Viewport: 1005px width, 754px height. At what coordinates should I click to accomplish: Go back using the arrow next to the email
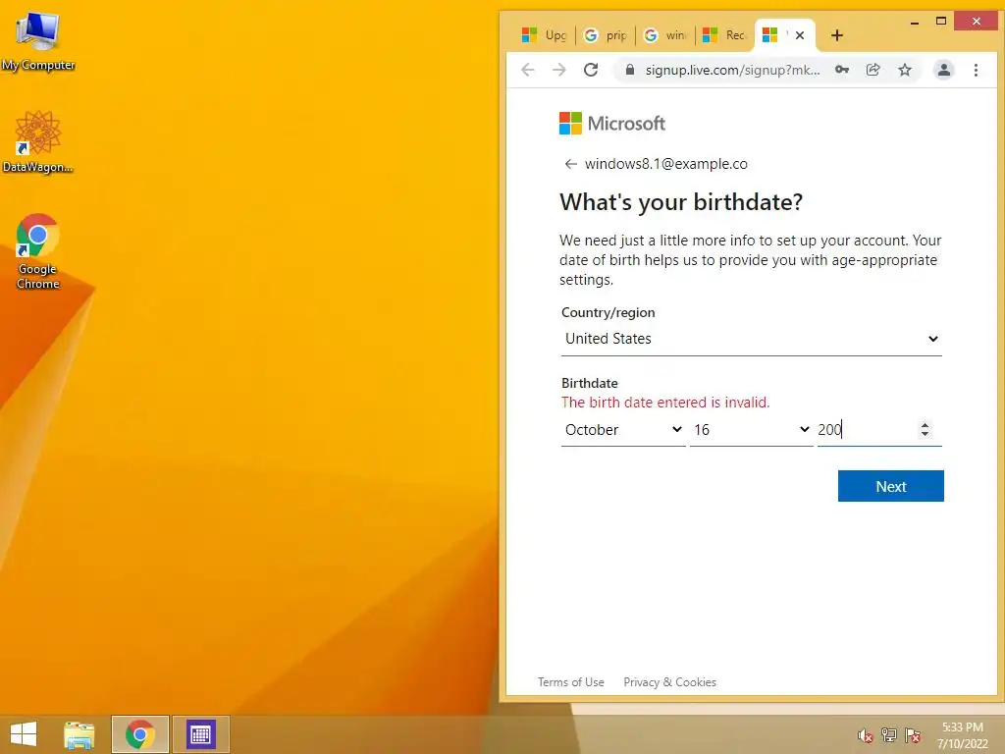[x=570, y=164]
